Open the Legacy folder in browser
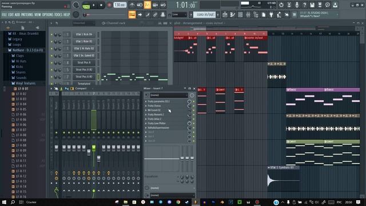Image resolution: width=366 pixels, height=206 pixels. click(17, 39)
